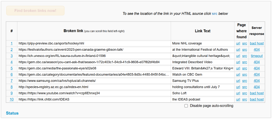Enable Disable page auto-scrolling checkbox
Viewport: 272px width, 119px height.
coord(186,106)
